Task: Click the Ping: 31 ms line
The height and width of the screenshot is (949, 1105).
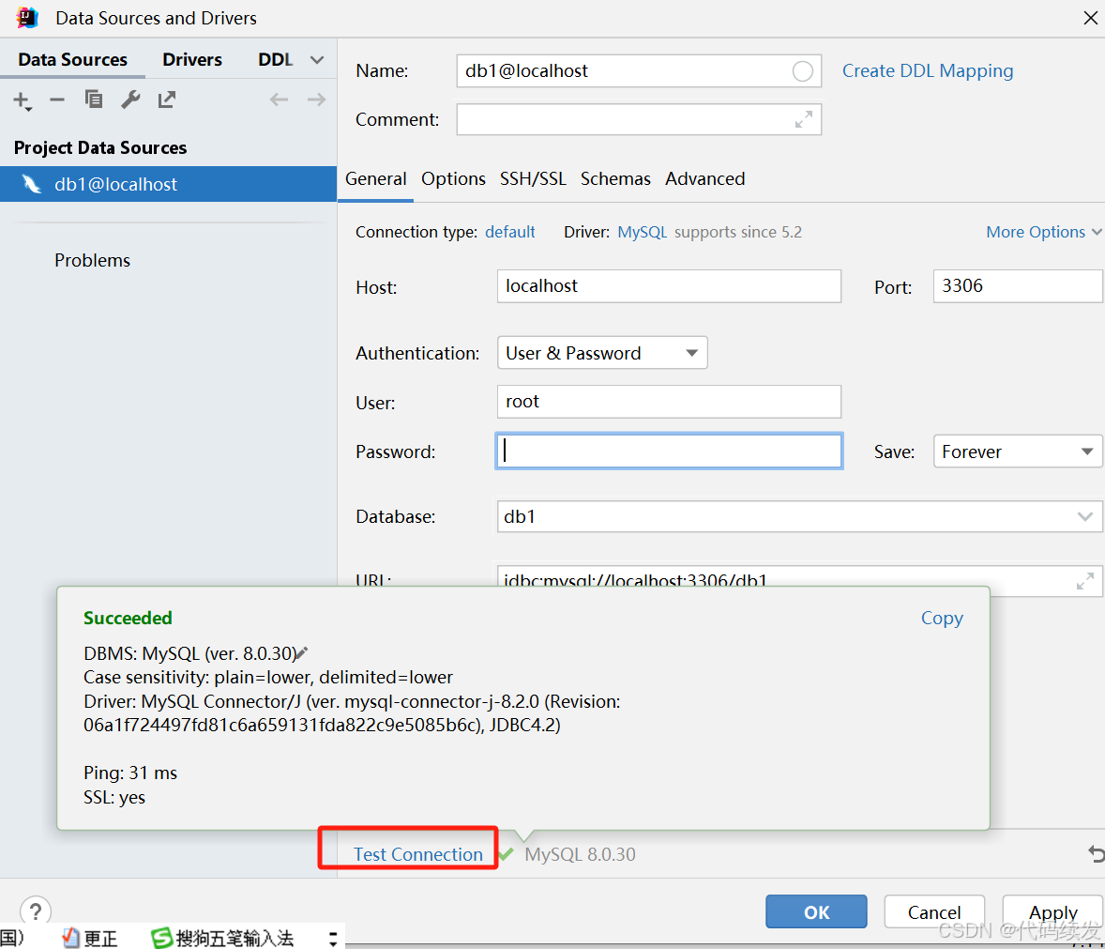Action: coord(130,773)
